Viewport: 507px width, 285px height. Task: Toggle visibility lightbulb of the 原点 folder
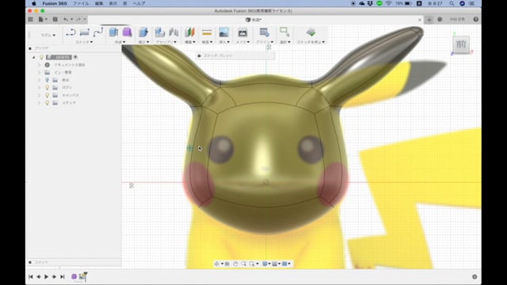click(x=48, y=80)
